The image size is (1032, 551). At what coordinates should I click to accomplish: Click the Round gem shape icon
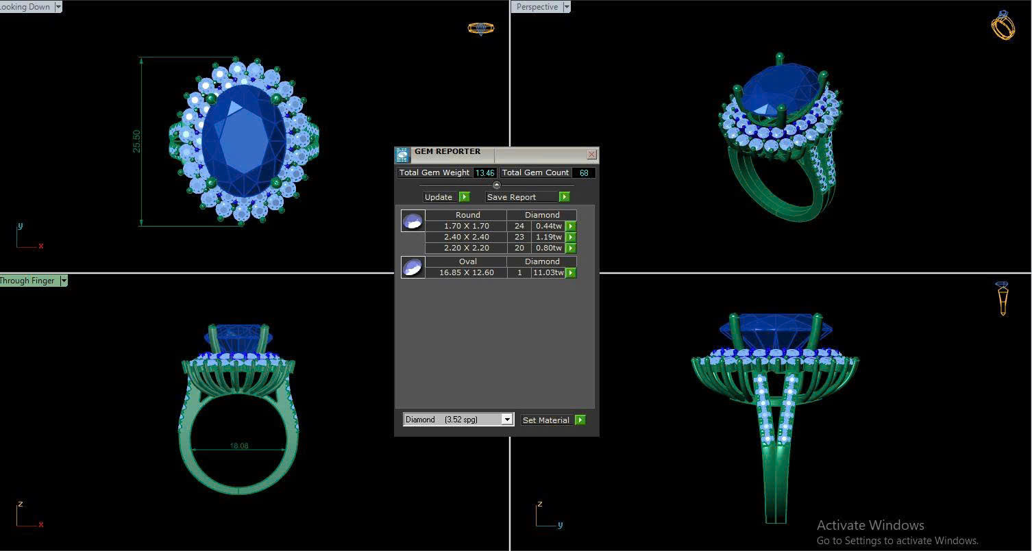click(x=413, y=221)
